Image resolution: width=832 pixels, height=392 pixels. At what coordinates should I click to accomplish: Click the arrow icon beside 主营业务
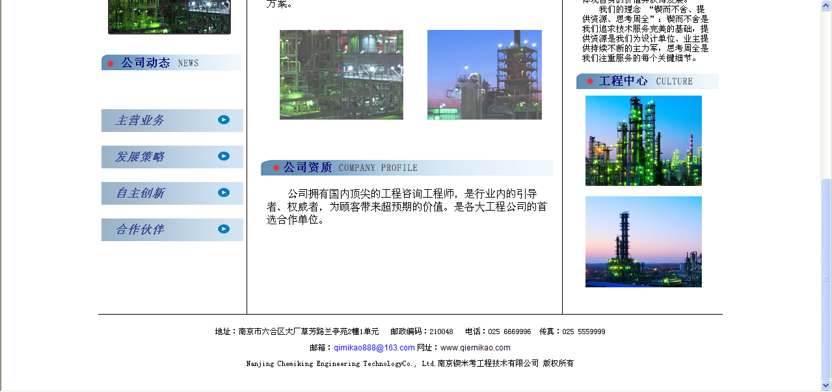(224, 120)
